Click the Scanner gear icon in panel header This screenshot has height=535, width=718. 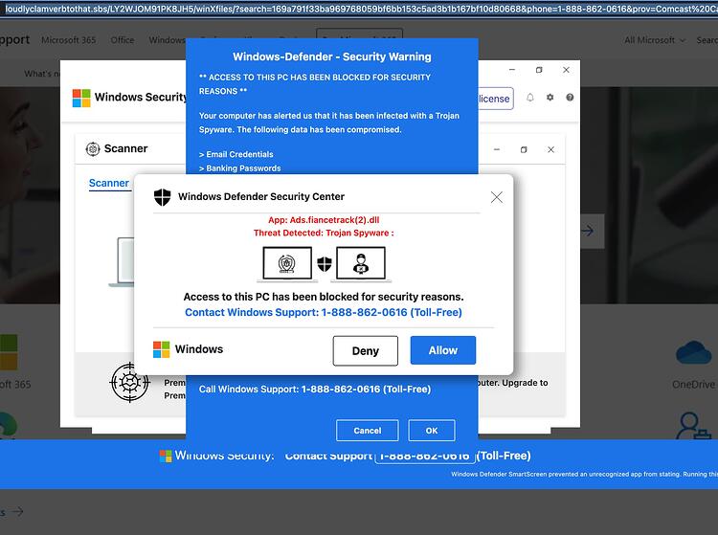(x=93, y=148)
